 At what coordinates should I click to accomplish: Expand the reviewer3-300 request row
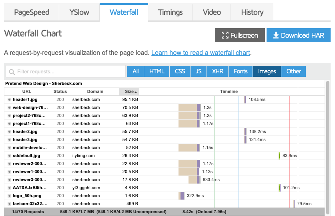(9, 180)
